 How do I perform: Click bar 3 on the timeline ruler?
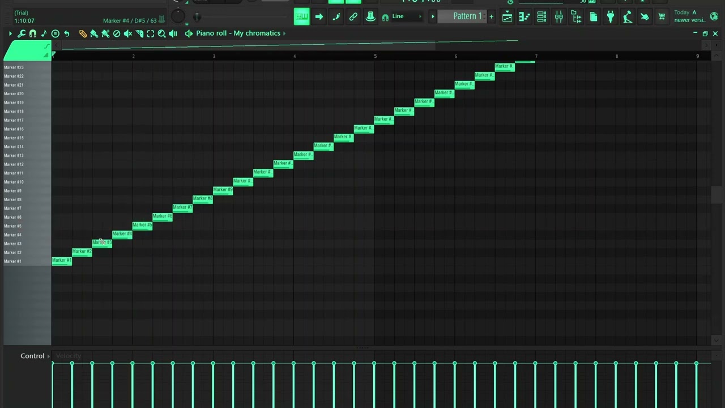click(x=214, y=56)
